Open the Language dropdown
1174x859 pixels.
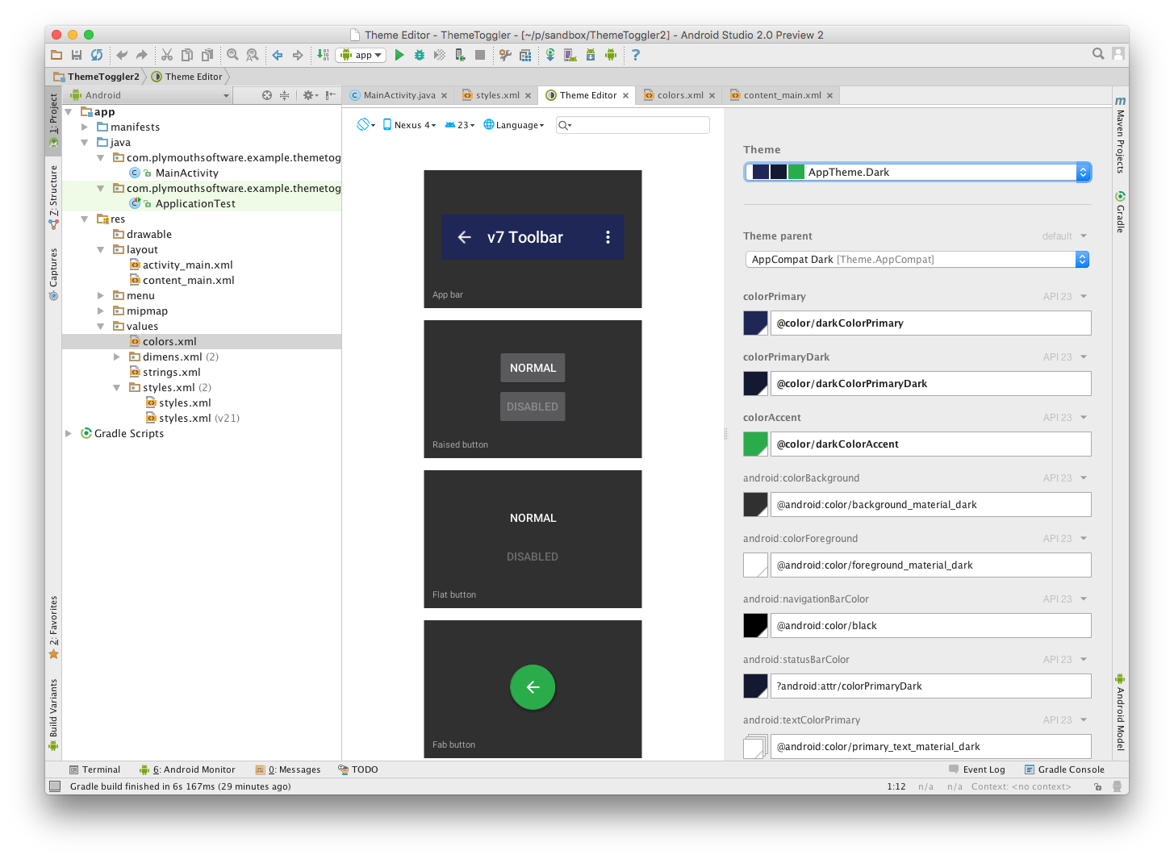click(x=514, y=125)
